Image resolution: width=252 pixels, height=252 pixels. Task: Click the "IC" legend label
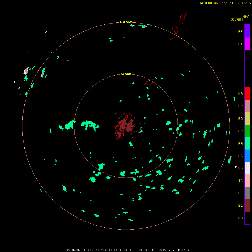coord(240,181)
